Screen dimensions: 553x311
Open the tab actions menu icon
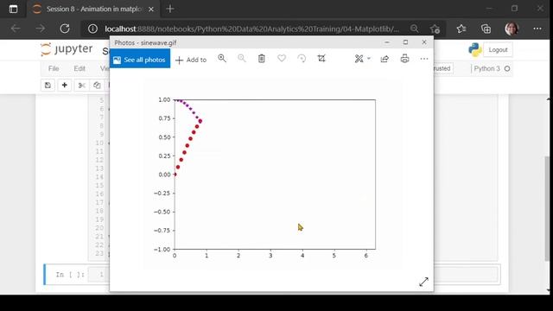point(14,10)
